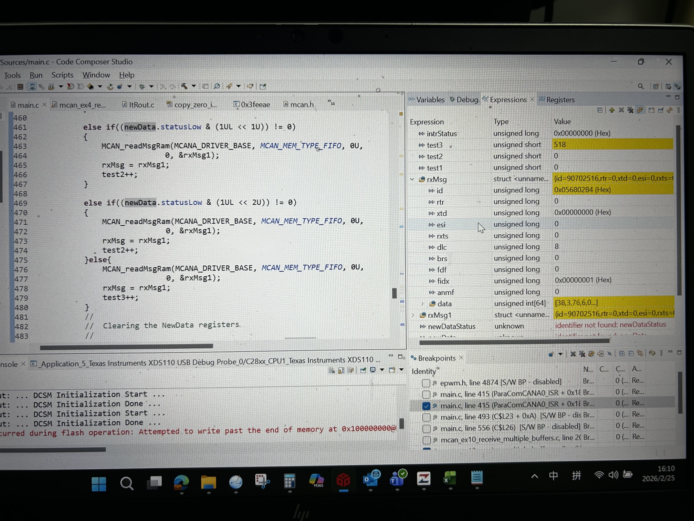
Task: Click the yellow plus Add Expression icon
Action: [612, 110]
